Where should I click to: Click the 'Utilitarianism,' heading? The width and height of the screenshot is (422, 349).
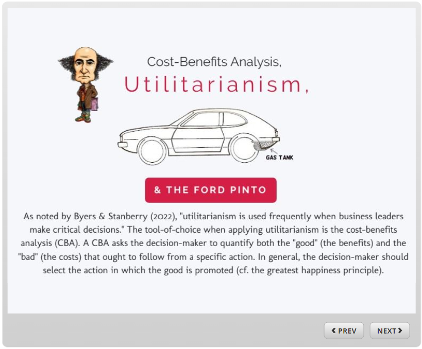coord(216,84)
